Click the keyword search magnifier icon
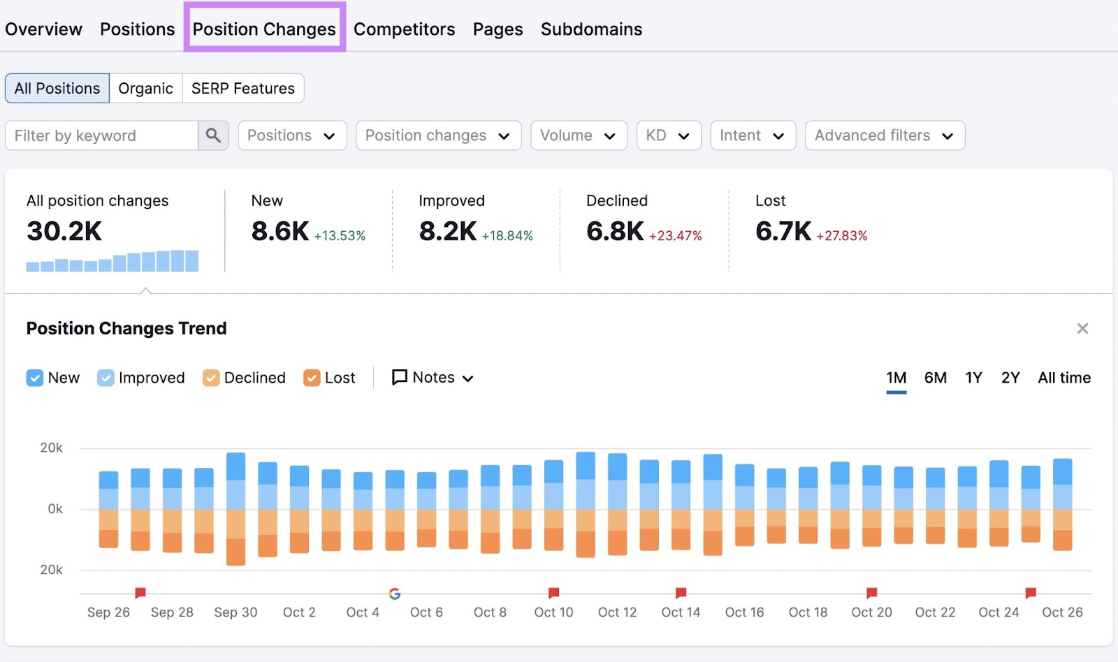 pyautogui.click(x=213, y=135)
